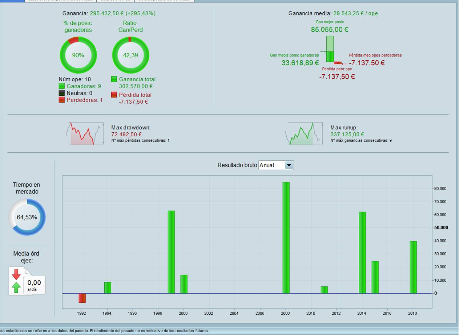Select the red 1992 loss bar

click(82, 298)
